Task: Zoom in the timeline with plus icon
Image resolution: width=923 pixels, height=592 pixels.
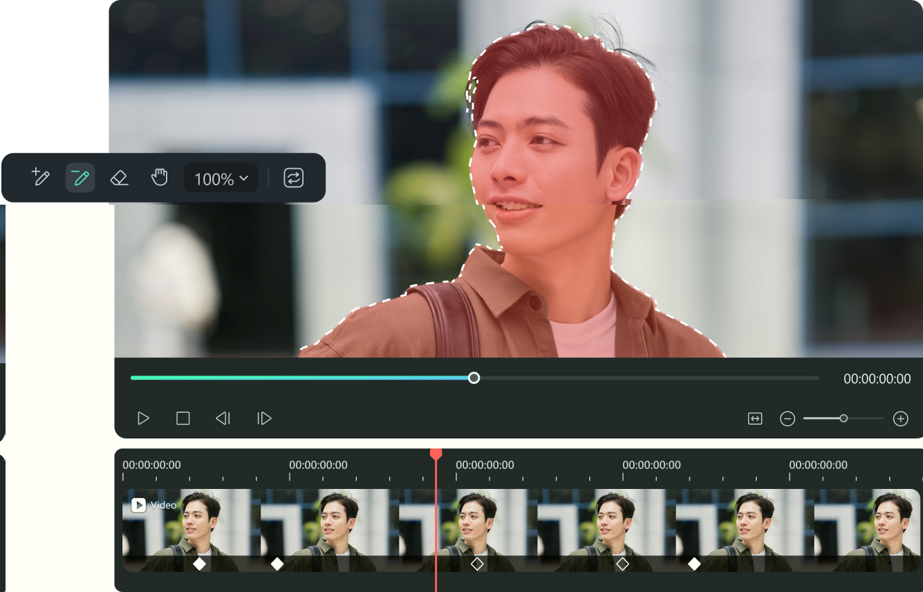Action: click(x=900, y=418)
